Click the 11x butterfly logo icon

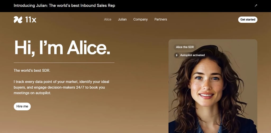18,19
